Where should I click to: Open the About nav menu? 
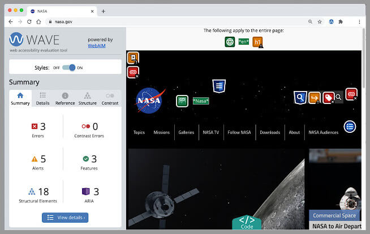click(x=294, y=132)
